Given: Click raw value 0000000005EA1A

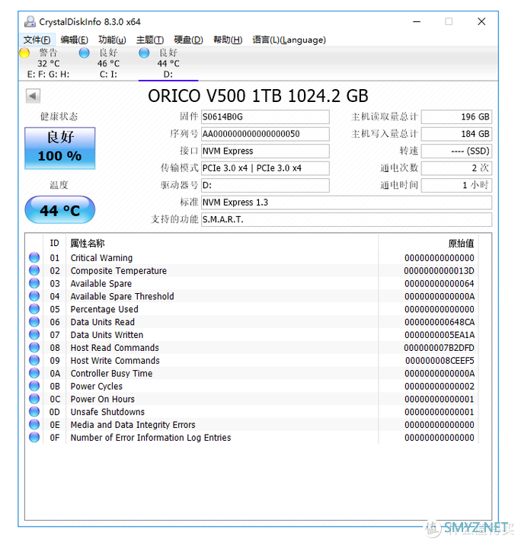Looking at the screenshot, I should coord(440,335).
